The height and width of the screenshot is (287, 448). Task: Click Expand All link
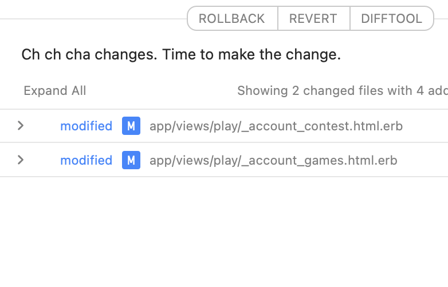pyautogui.click(x=55, y=91)
